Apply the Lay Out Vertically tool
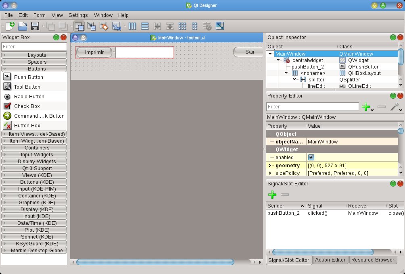405x274 pixels. pyautogui.click(x=145, y=26)
